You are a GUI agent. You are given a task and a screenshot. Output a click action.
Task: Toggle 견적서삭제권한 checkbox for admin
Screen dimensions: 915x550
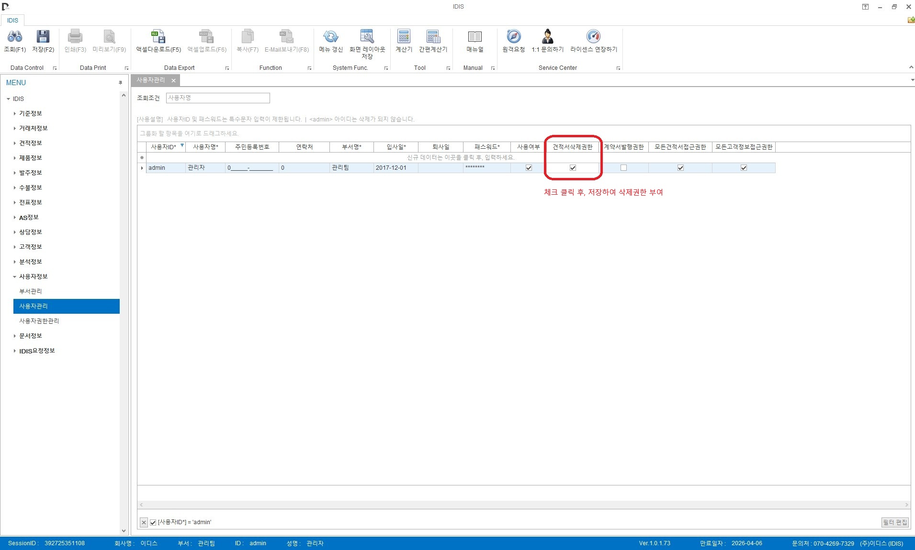tap(573, 168)
